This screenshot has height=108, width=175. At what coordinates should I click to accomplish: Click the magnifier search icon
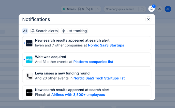pos(142,9)
